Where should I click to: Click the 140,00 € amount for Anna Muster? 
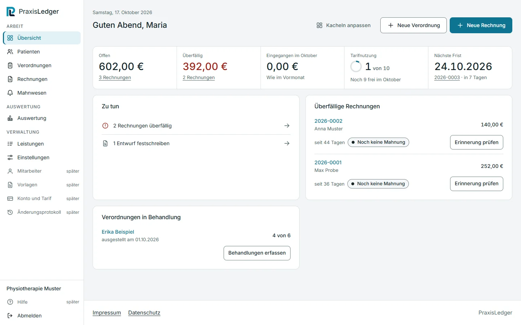point(492,125)
